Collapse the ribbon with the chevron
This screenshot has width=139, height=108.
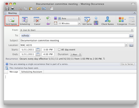pyautogui.click(x=135, y=13)
